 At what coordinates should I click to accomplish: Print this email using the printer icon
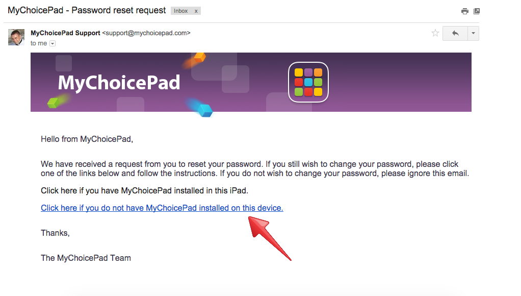(x=464, y=11)
